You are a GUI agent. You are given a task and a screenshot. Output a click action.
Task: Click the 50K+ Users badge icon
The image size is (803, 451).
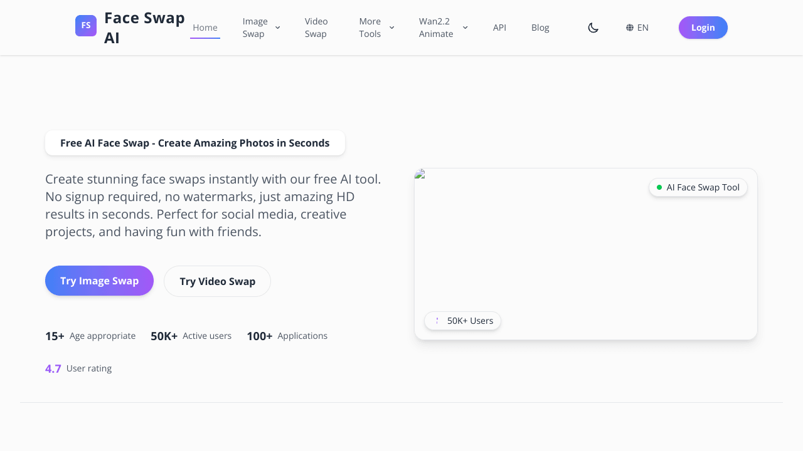pos(437,321)
